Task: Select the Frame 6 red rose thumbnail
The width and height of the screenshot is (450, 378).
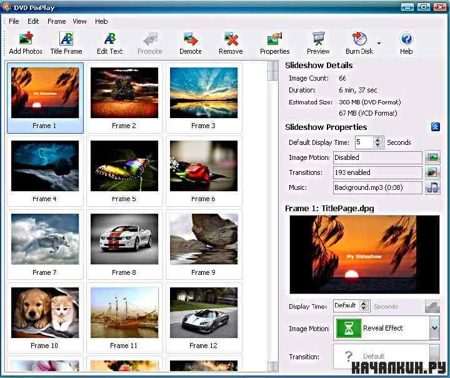Action: pyautogui.click(x=204, y=166)
